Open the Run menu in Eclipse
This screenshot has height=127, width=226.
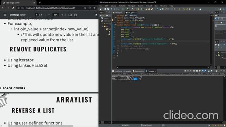pyautogui.click(x=156, y=6)
